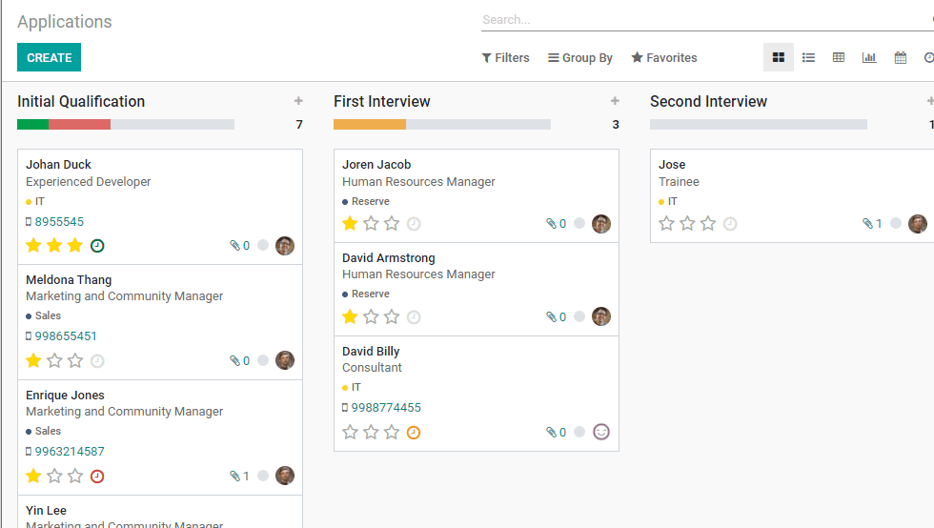
Task: Open the Calendar view
Action: pos(900,57)
